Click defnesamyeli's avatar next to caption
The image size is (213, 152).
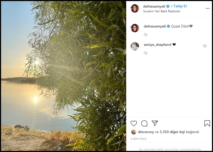pyautogui.click(x=135, y=28)
